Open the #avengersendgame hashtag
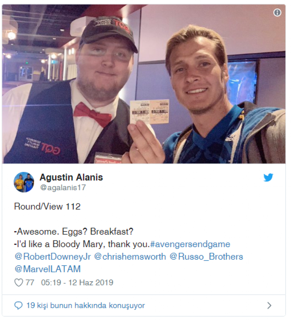The width and height of the screenshot is (291, 320). coord(190,244)
